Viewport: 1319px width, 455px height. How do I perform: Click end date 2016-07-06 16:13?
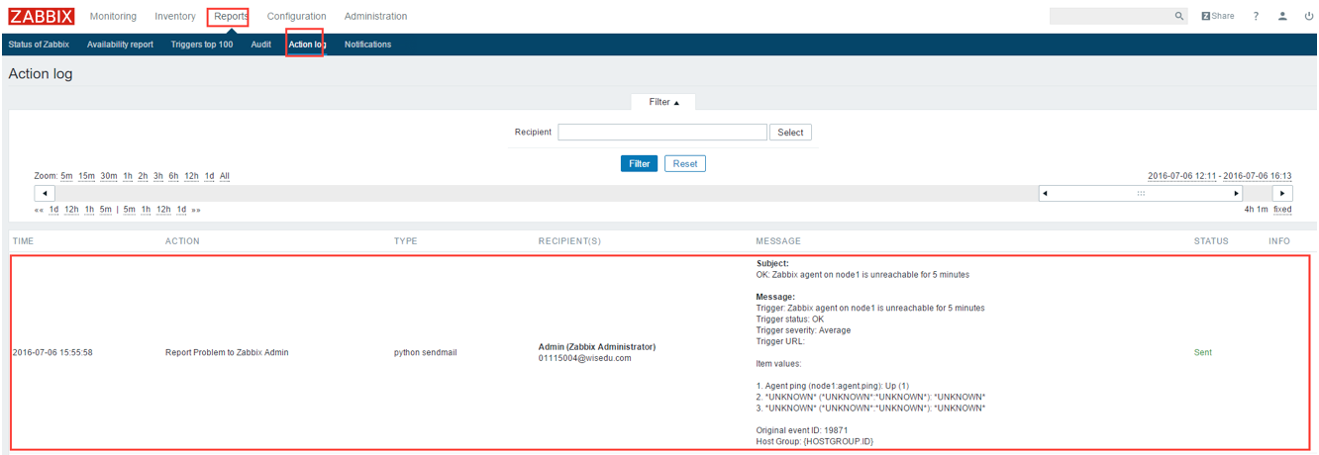point(1259,176)
